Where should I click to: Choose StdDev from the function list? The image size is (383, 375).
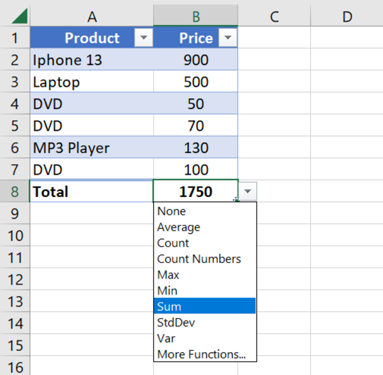click(x=205, y=323)
